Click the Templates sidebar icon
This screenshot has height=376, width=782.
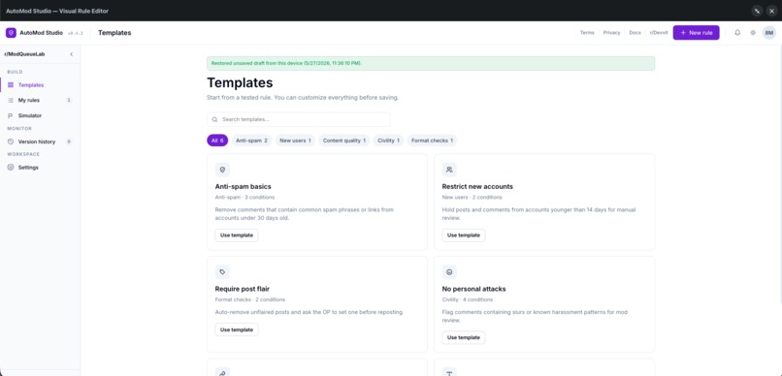11,85
